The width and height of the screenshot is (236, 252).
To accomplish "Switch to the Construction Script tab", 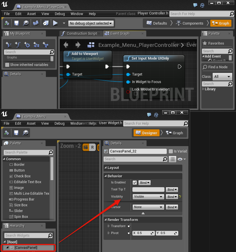I will point(82,34).
